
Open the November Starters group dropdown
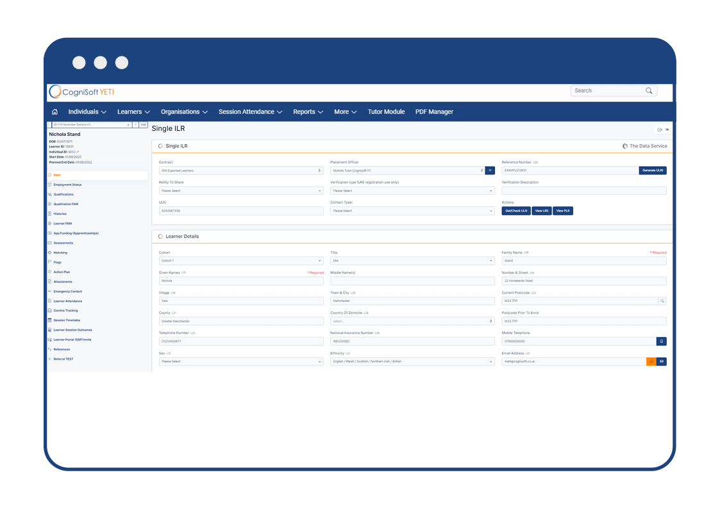pyautogui.click(x=92, y=125)
